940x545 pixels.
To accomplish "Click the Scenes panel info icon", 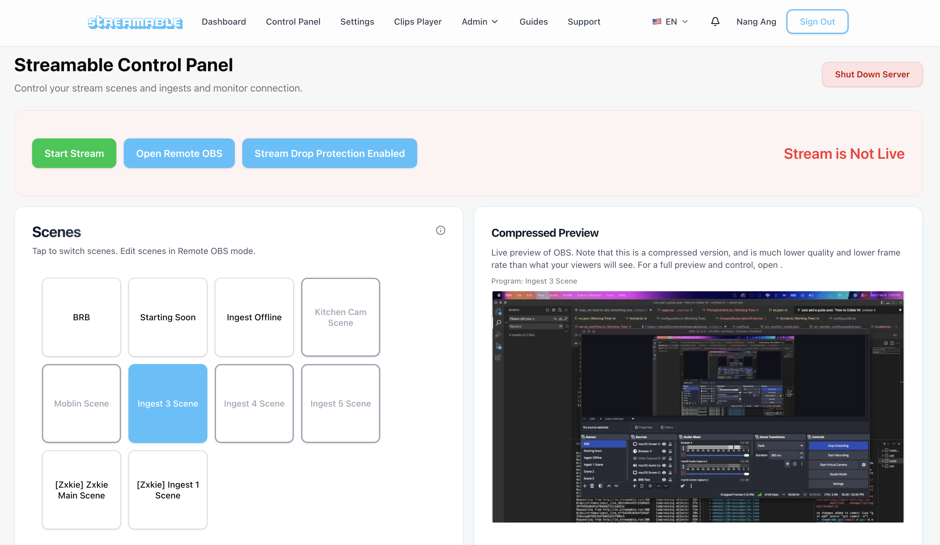I will pyautogui.click(x=441, y=231).
